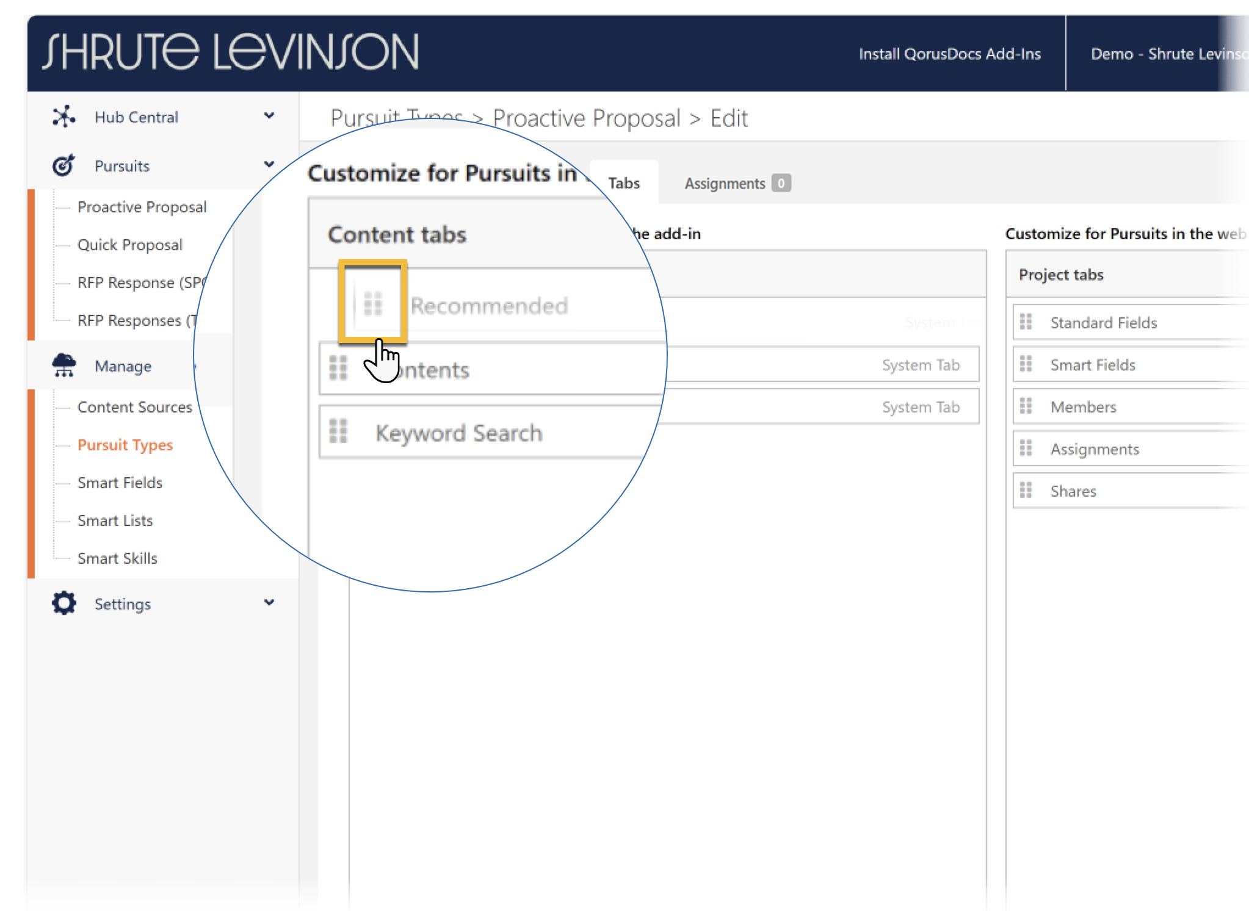Click drag handle next to Standard Fields
Screen dimensions: 1249x911
pyautogui.click(x=1026, y=322)
